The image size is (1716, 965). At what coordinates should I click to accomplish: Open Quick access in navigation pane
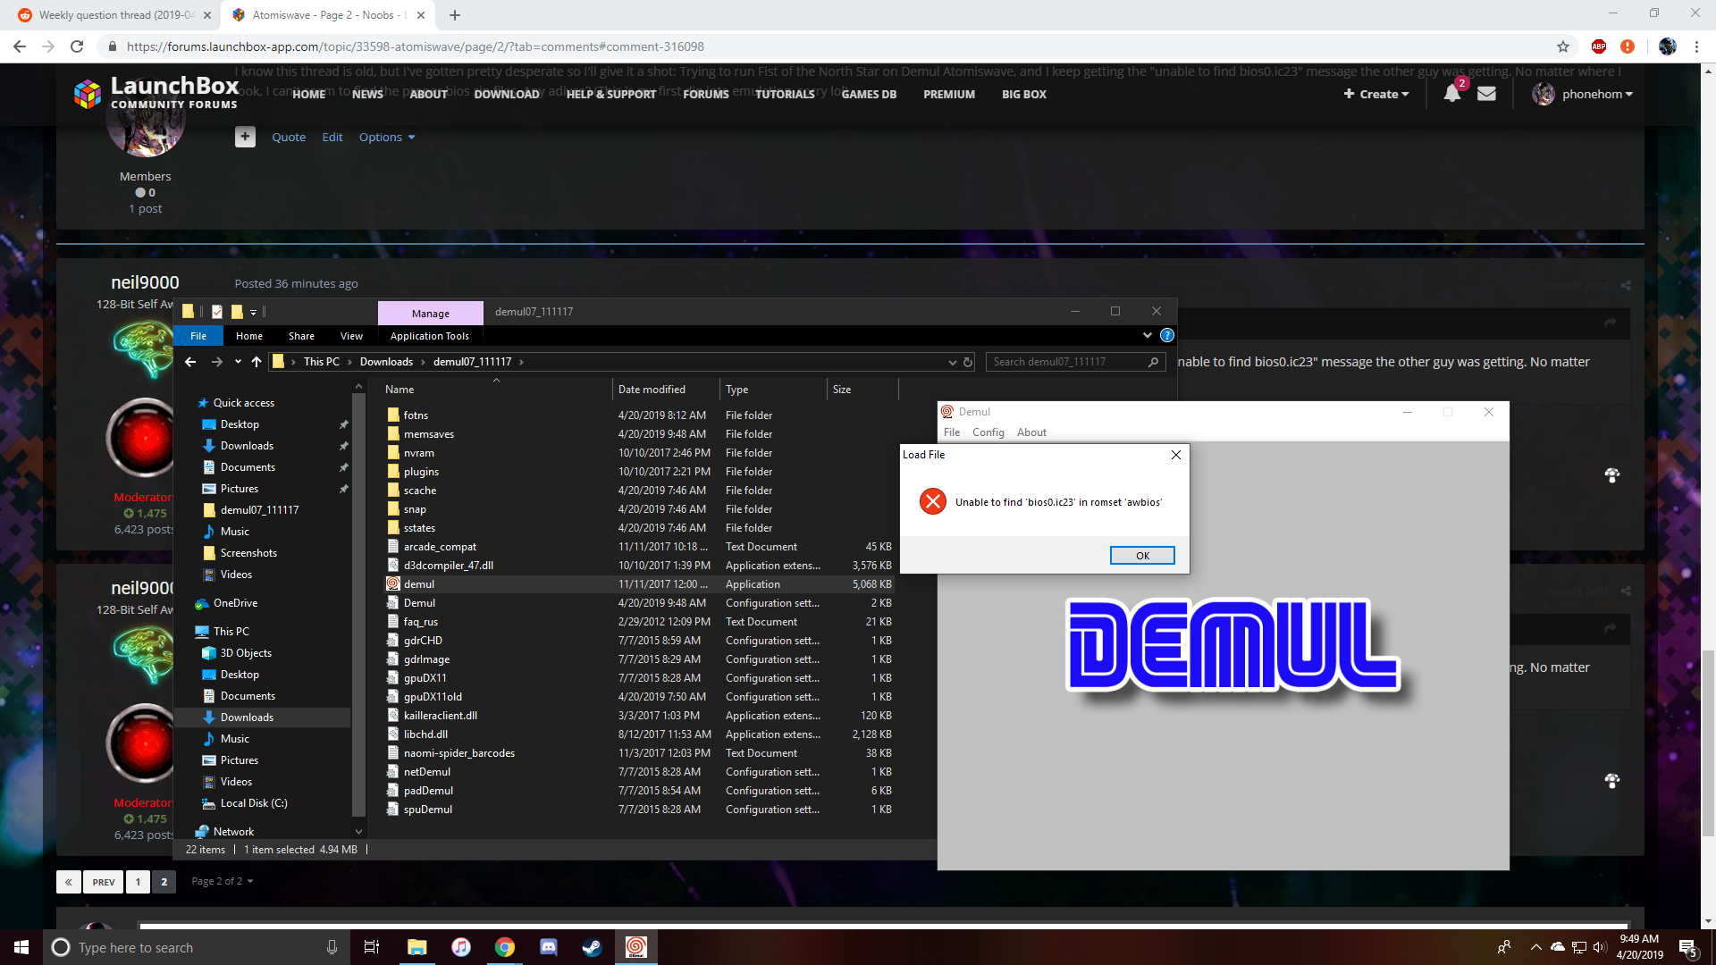tap(243, 403)
